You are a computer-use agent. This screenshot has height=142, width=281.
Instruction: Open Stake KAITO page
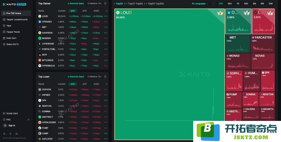coord(11,44)
